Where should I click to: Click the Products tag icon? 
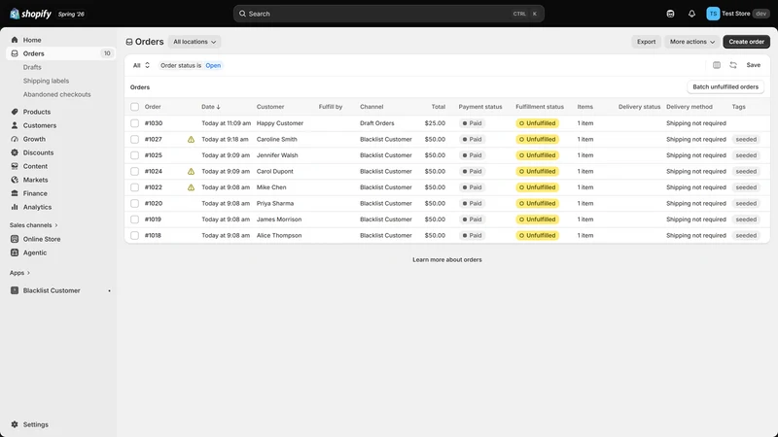pyautogui.click(x=15, y=112)
